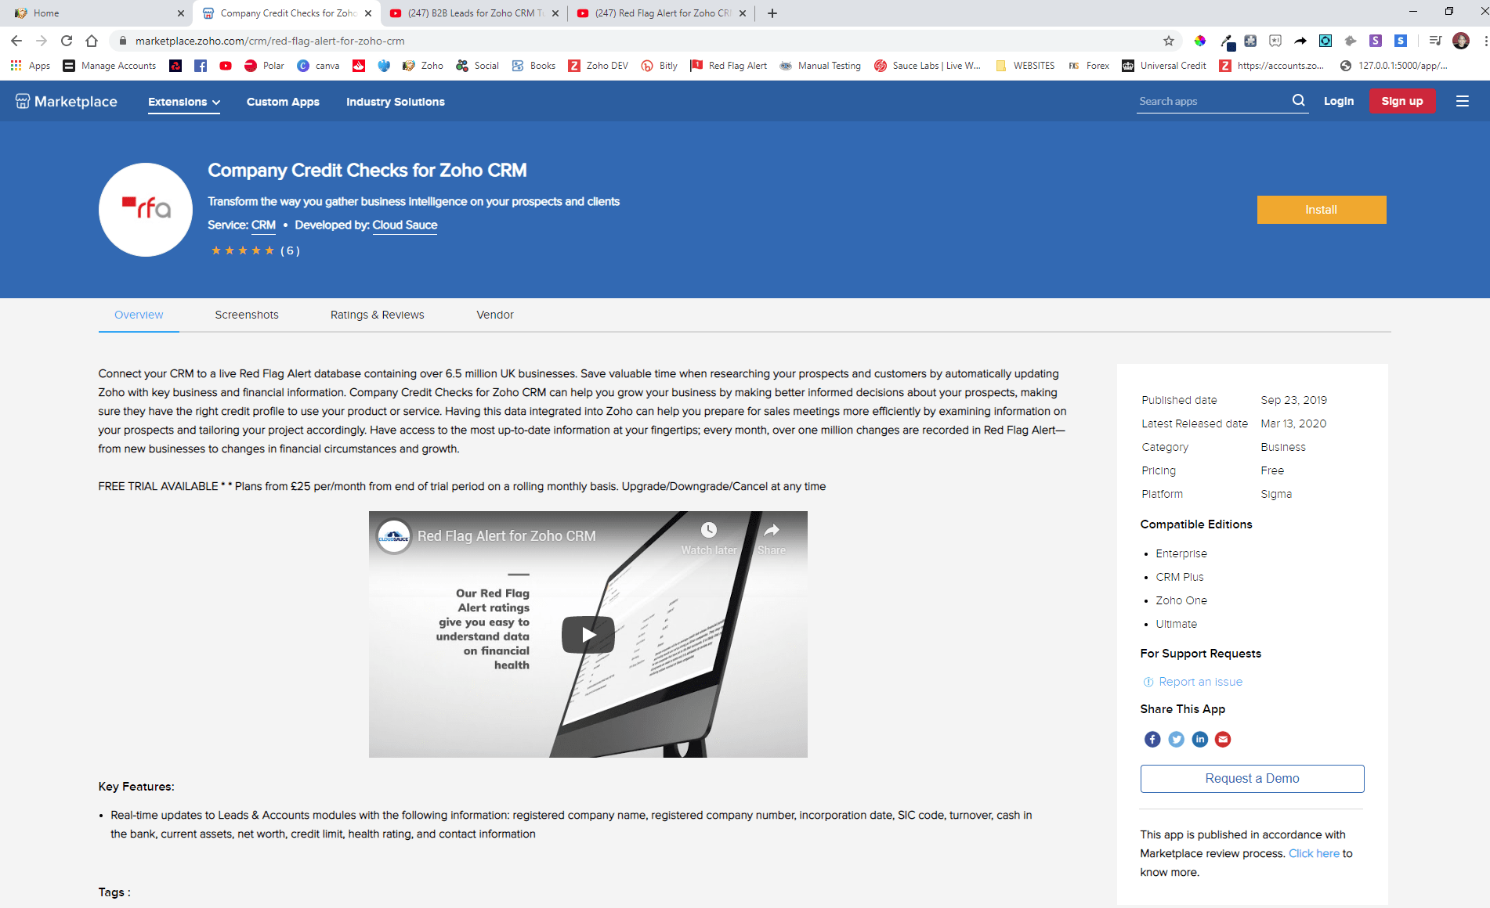Screen dimensions: 1490x908
Task: Share the app via email icon
Action: (1223, 739)
